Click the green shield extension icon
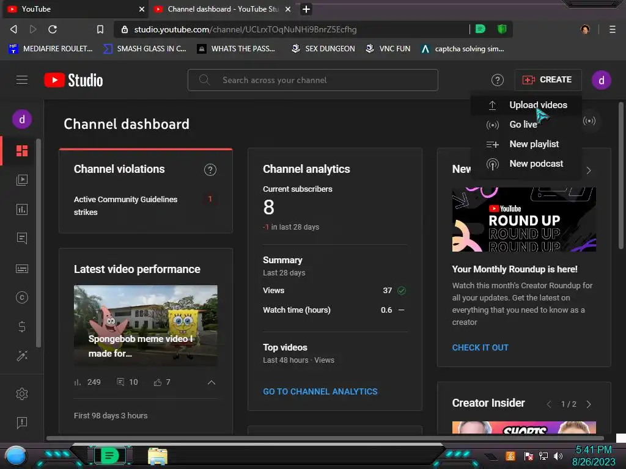Viewport: 626px width, 469px height. (502, 29)
